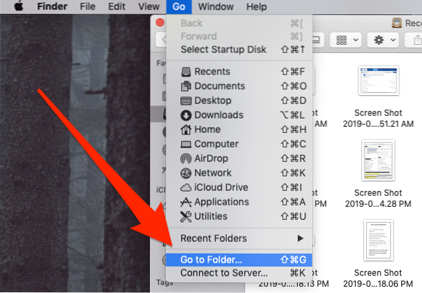Click the Home house icon
The width and height of the screenshot is (422, 293).
coord(185,130)
